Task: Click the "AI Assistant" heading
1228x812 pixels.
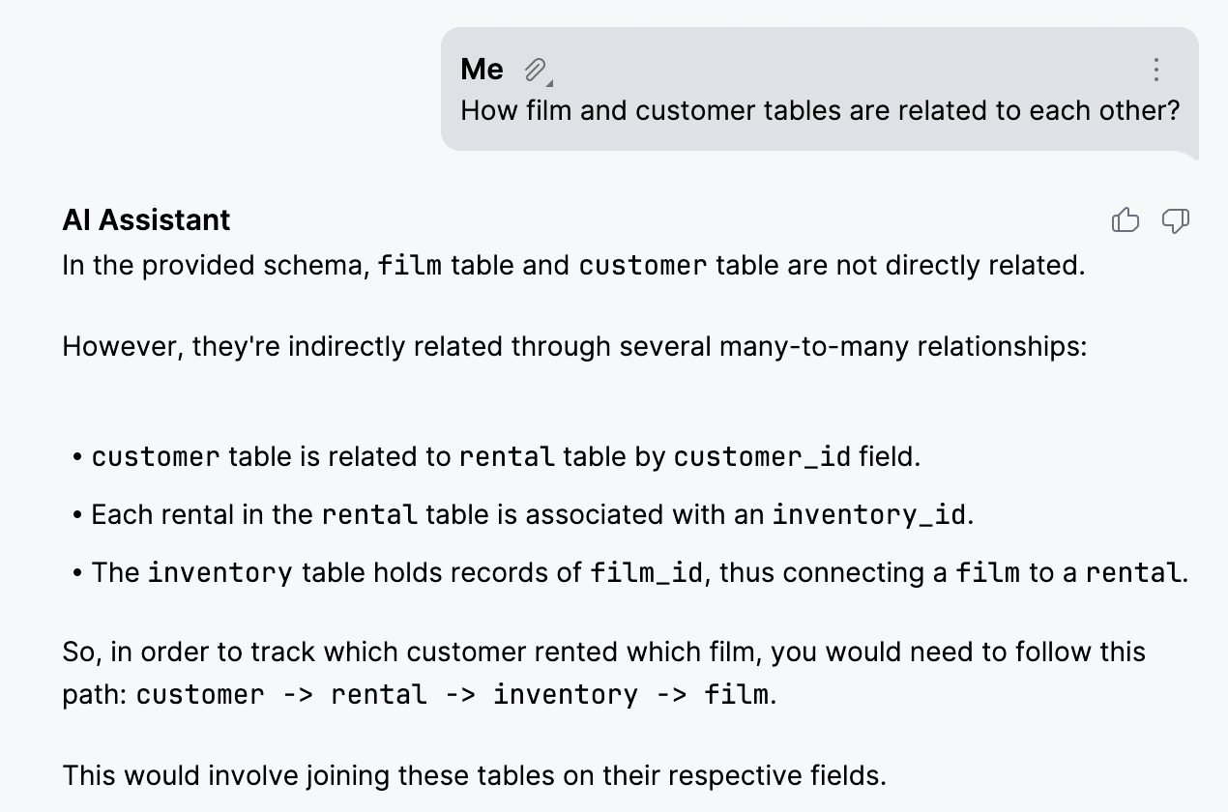Action: [146, 220]
